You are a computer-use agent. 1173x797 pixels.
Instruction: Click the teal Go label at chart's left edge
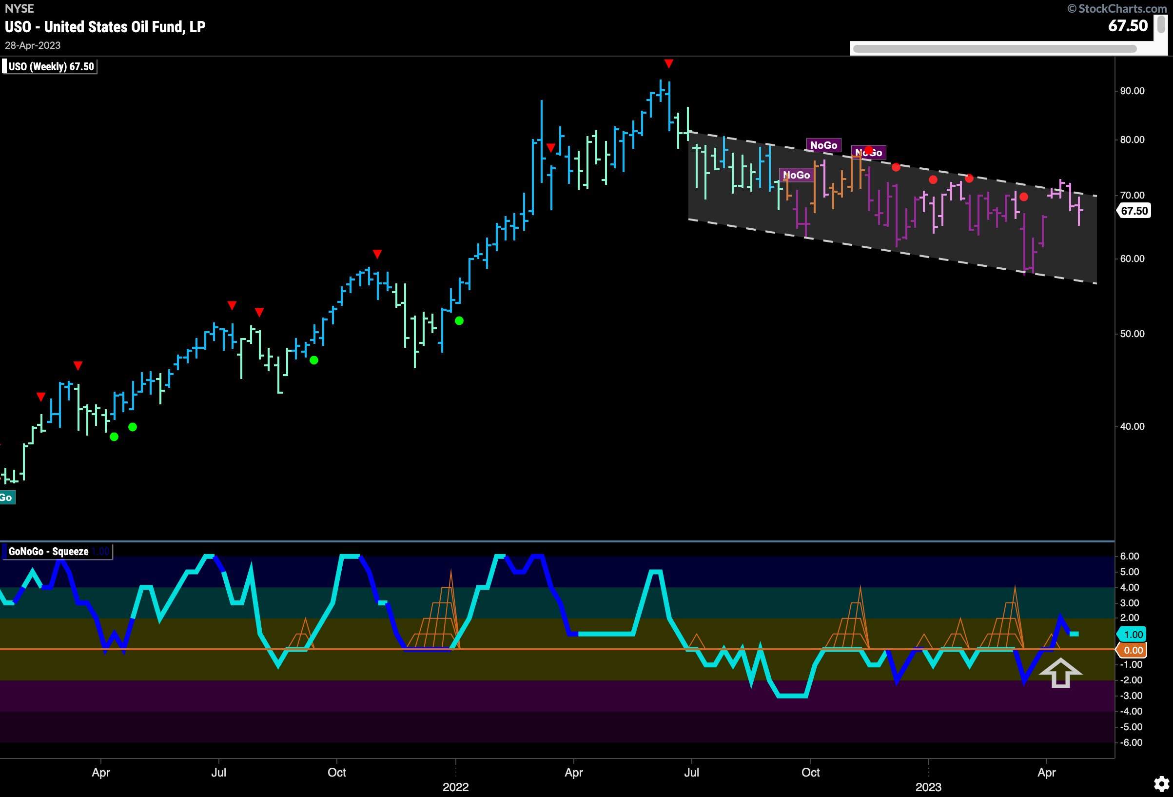click(7, 498)
